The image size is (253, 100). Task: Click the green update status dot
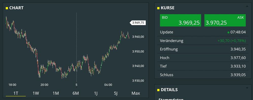[228, 33]
